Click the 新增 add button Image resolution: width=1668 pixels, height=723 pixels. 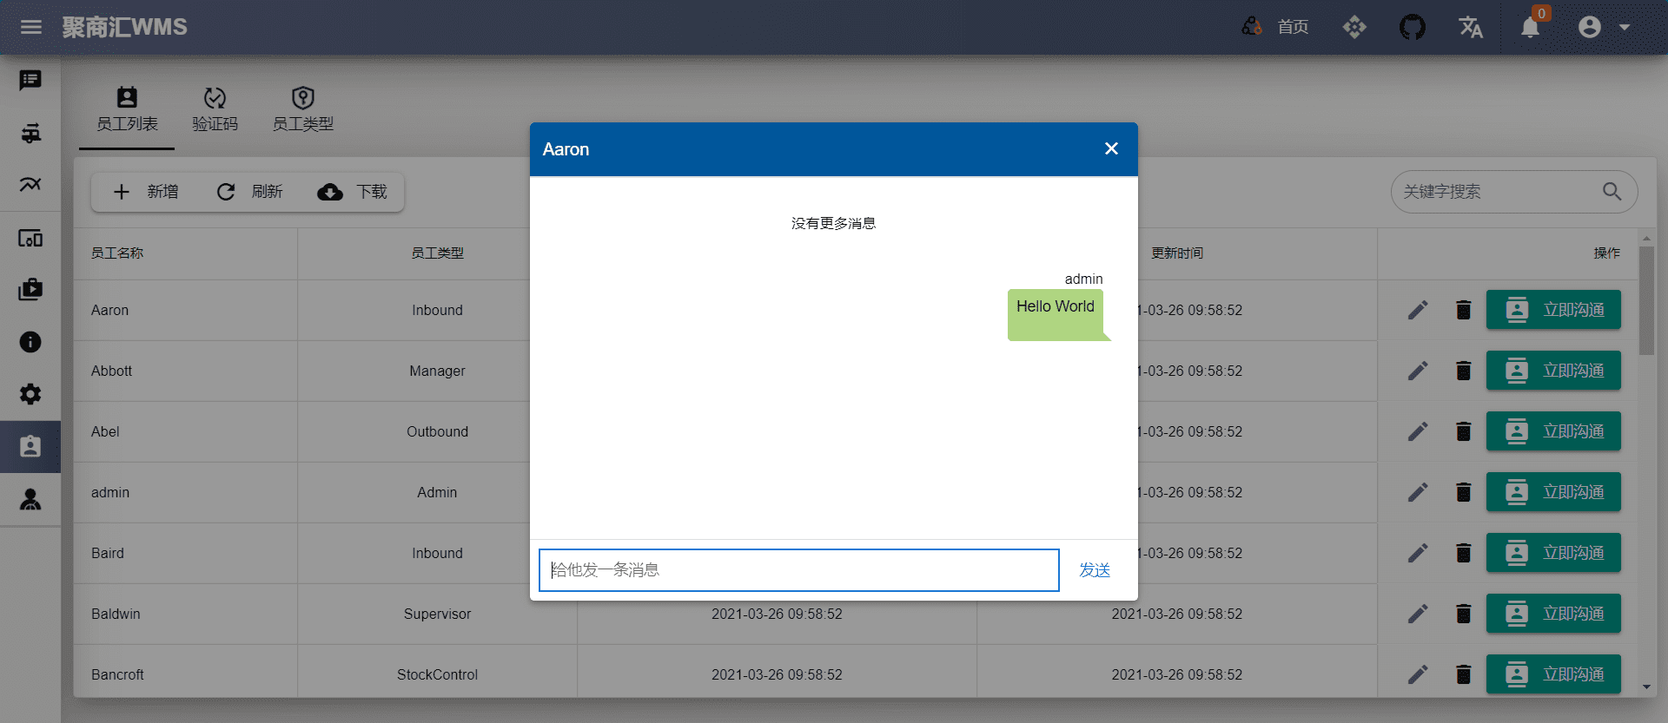coord(145,192)
